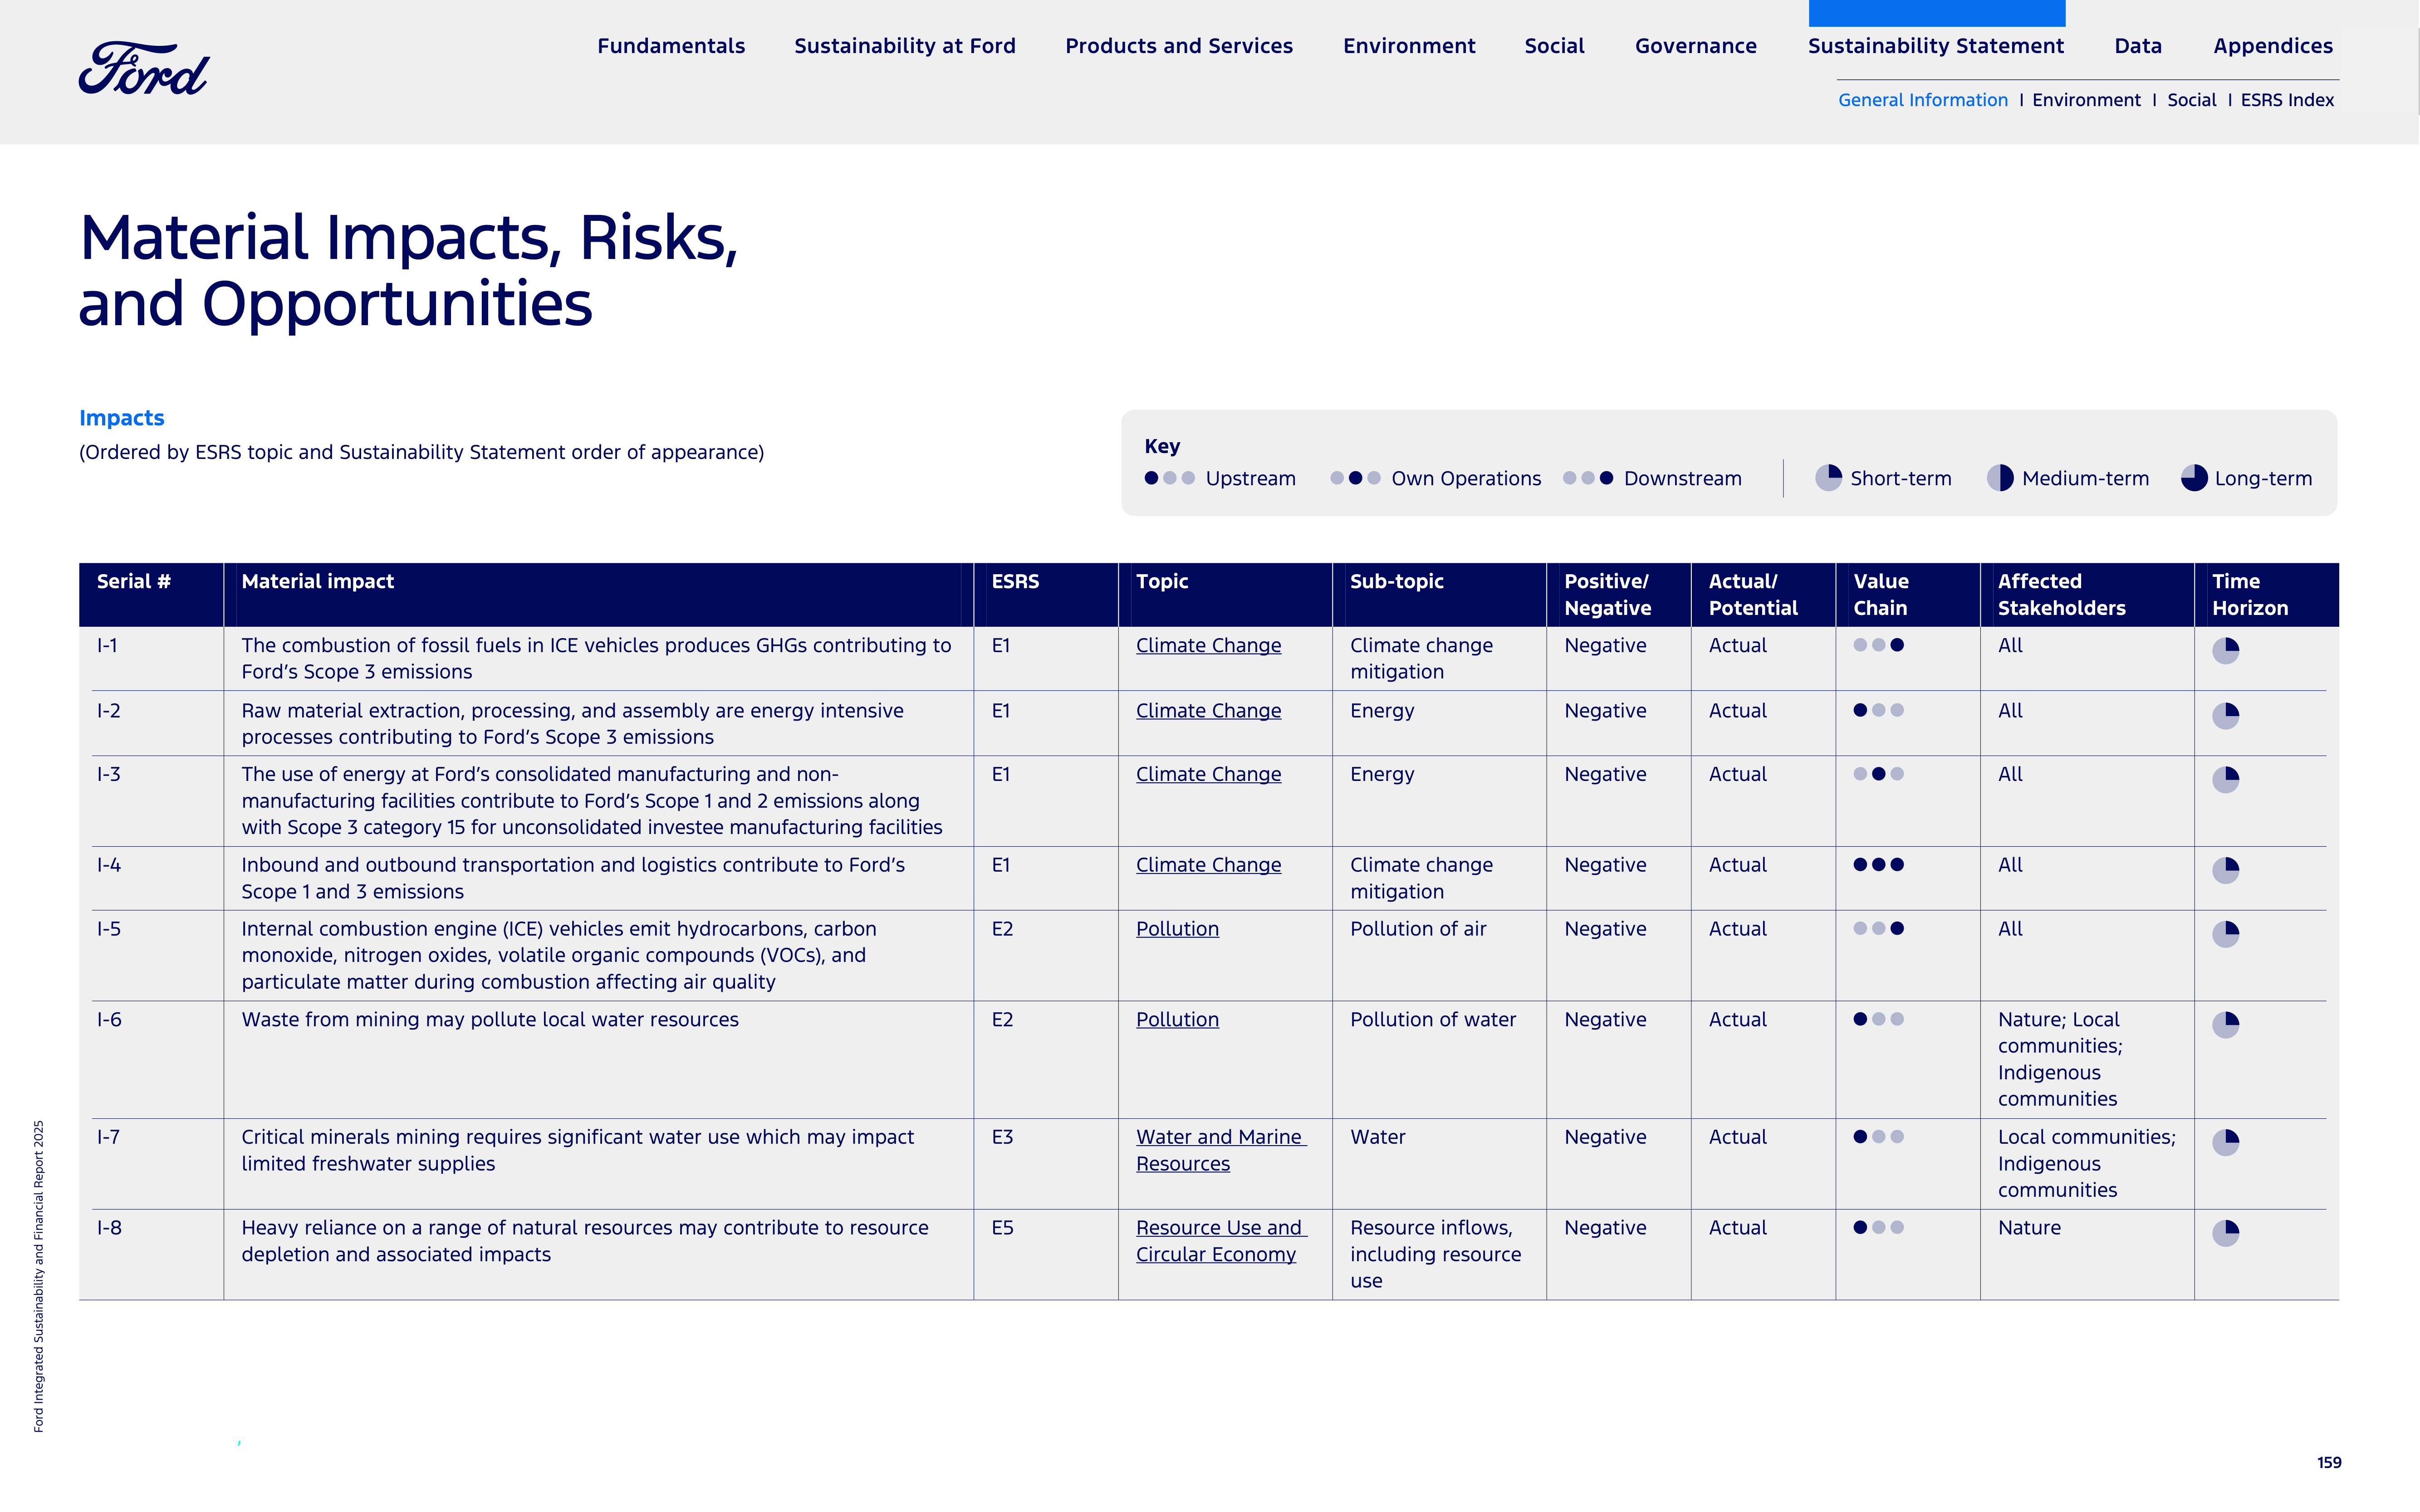This screenshot has width=2420, height=1512.
Task: Select General Information sub-navigation link
Action: click(1923, 100)
